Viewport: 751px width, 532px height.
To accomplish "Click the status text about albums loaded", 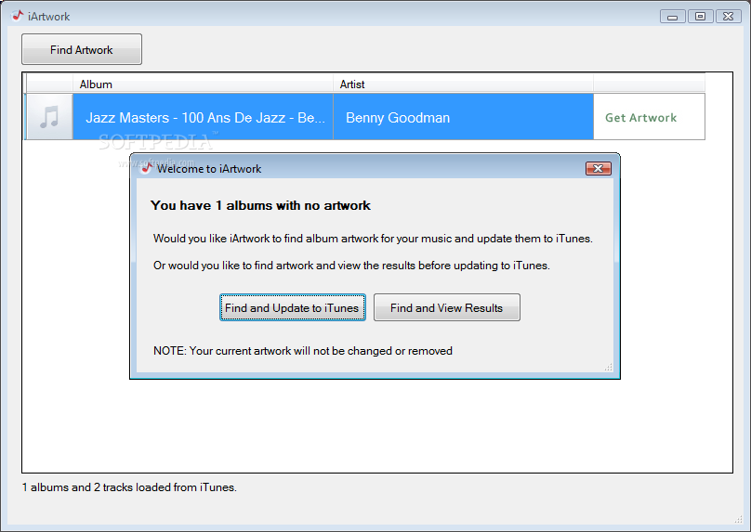I will pos(129,487).
